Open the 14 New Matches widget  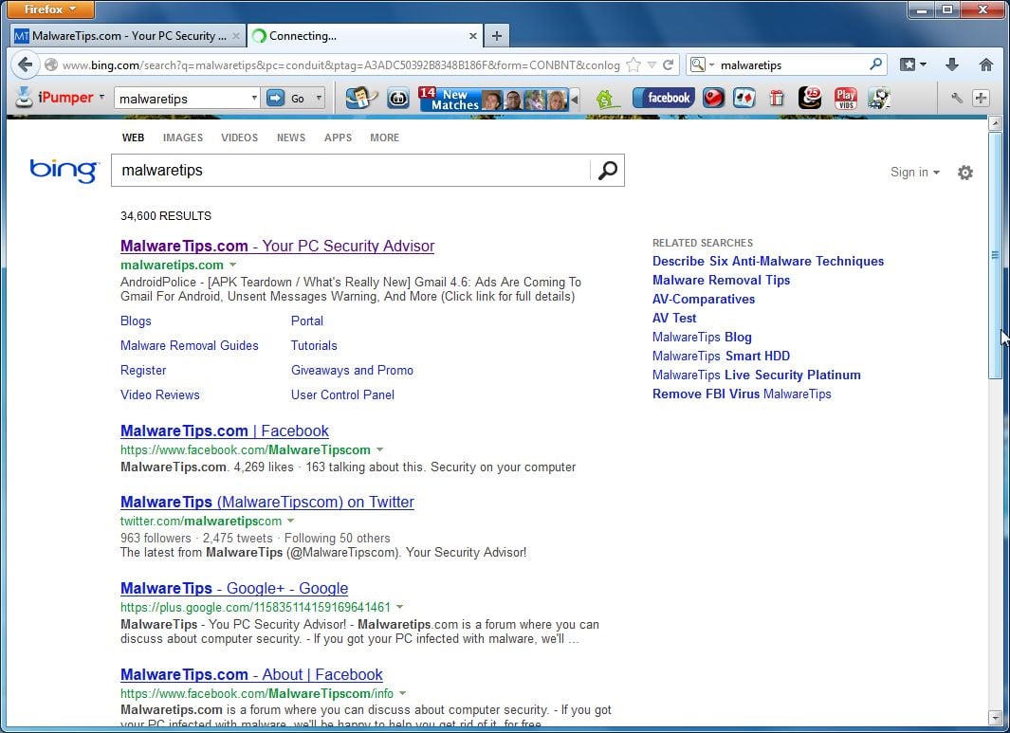493,99
